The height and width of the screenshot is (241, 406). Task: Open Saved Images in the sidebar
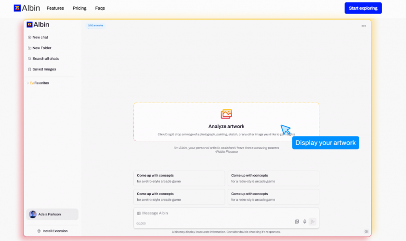pos(42,69)
